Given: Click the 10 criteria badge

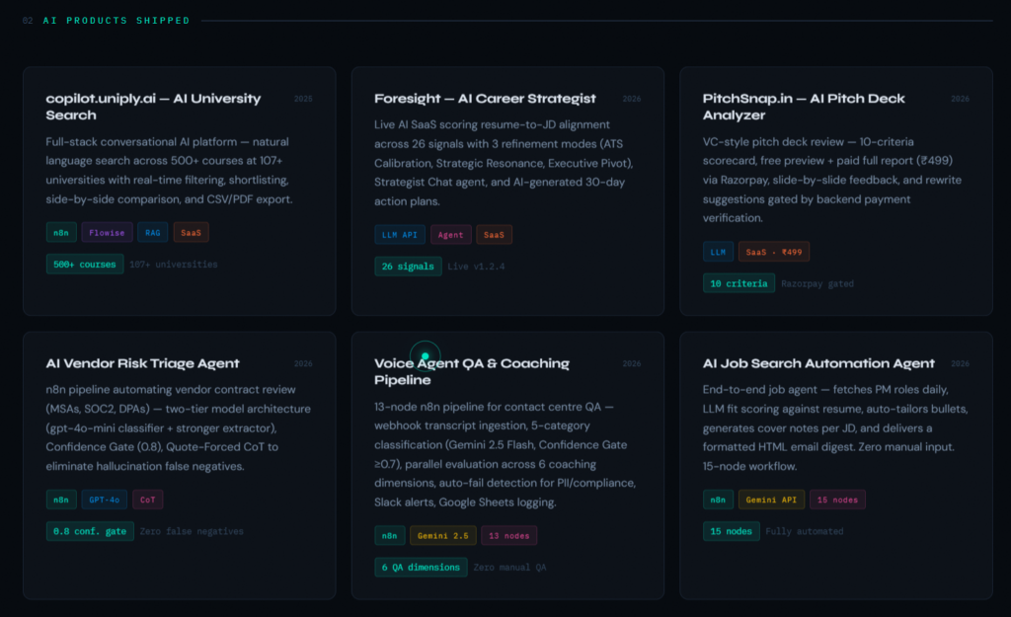Looking at the screenshot, I should (x=739, y=283).
